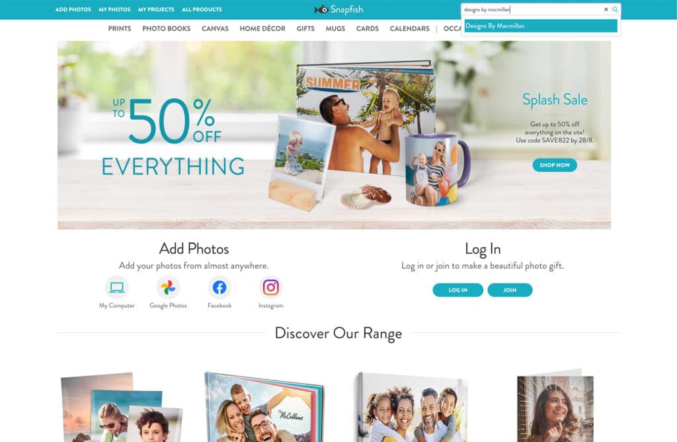Open the Home Décor menu
677x442 pixels.
pyautogui.click(x=262, y=28)
